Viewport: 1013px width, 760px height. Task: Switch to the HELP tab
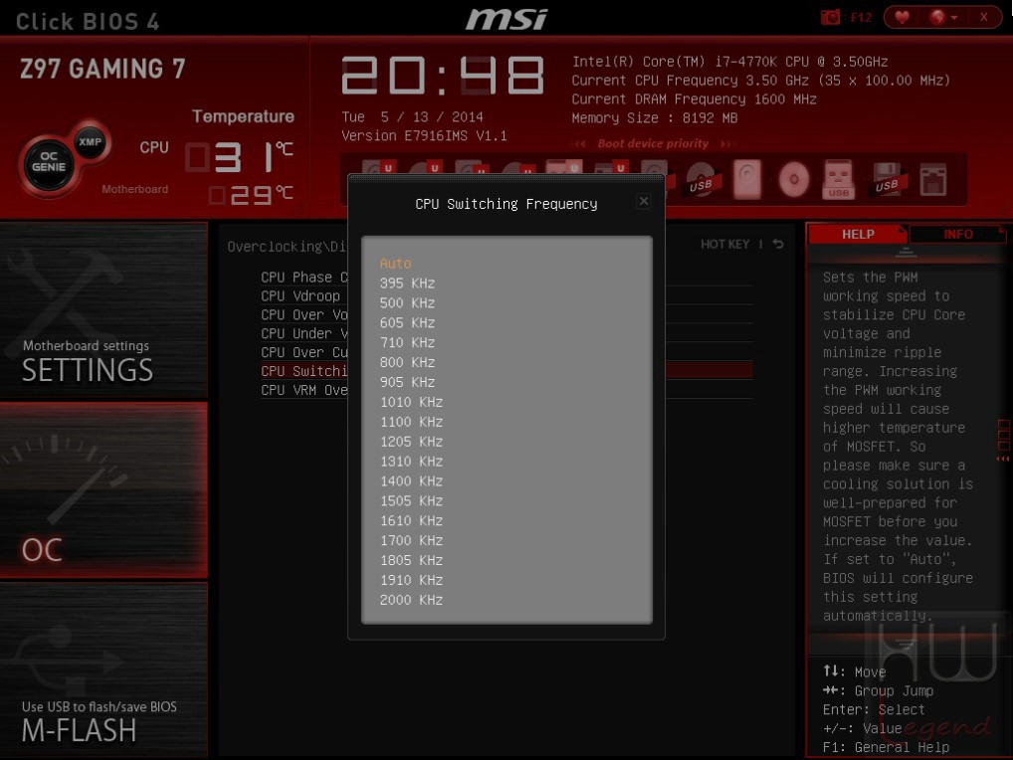tap(858, 235)
